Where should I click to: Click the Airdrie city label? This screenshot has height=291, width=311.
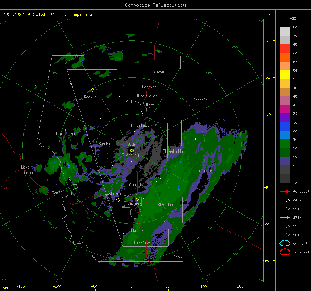(x=136, y=185)
